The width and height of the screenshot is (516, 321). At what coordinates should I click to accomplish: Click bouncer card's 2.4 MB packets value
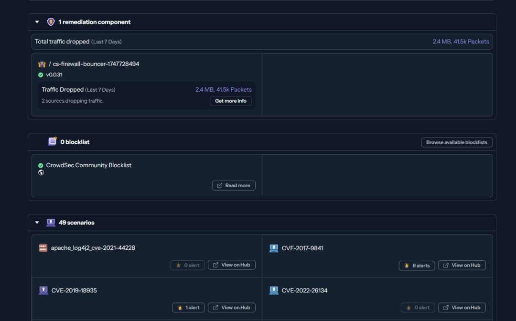click(x=224, y=90)
